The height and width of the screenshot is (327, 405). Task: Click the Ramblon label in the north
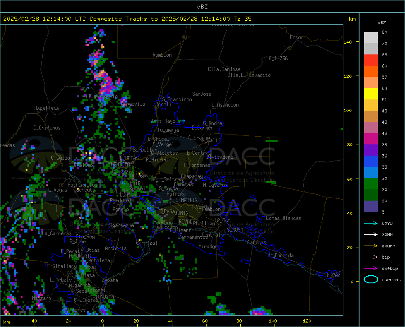pos(162,55)
